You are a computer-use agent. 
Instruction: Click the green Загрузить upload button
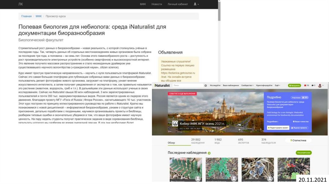pyautogui.click(x=294, y=85)
